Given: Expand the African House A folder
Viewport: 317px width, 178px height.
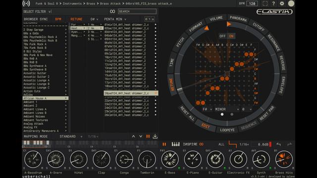Looking at the screenshot, I should [46, 98].
